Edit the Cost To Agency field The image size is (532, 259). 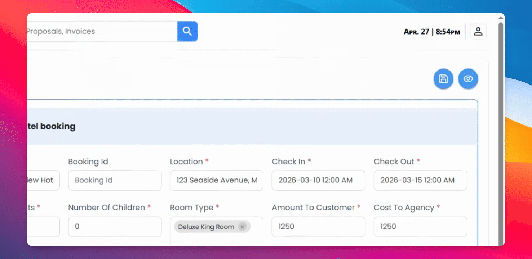(420, 227)
